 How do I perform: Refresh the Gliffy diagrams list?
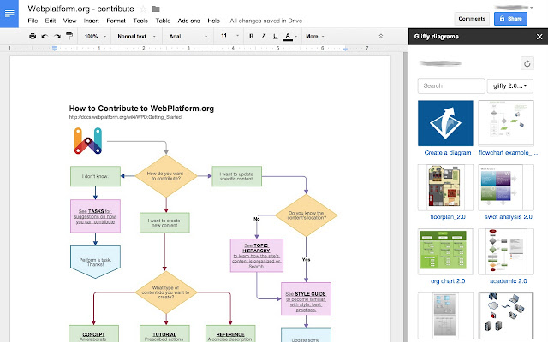click(x=527, y=63)
